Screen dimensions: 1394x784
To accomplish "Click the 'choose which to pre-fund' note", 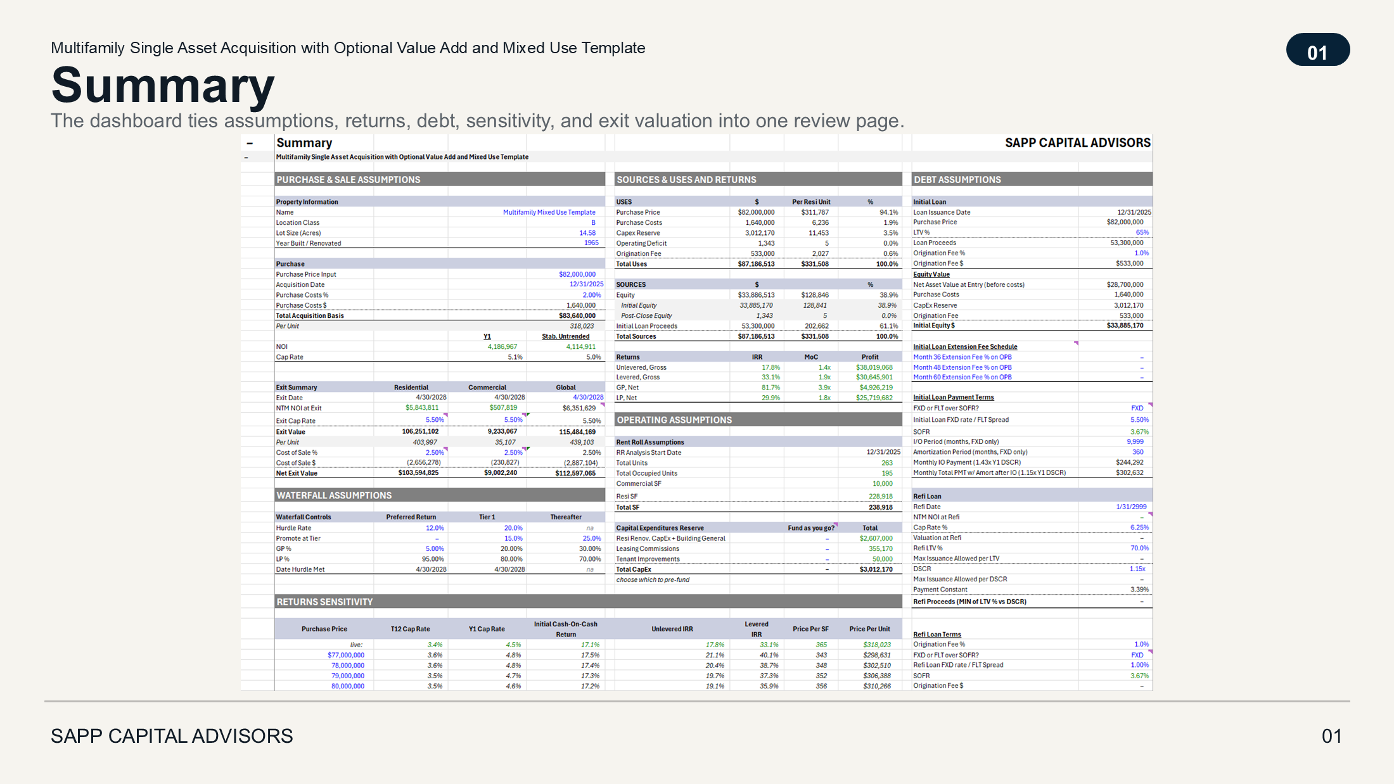I will coord(653,580).
